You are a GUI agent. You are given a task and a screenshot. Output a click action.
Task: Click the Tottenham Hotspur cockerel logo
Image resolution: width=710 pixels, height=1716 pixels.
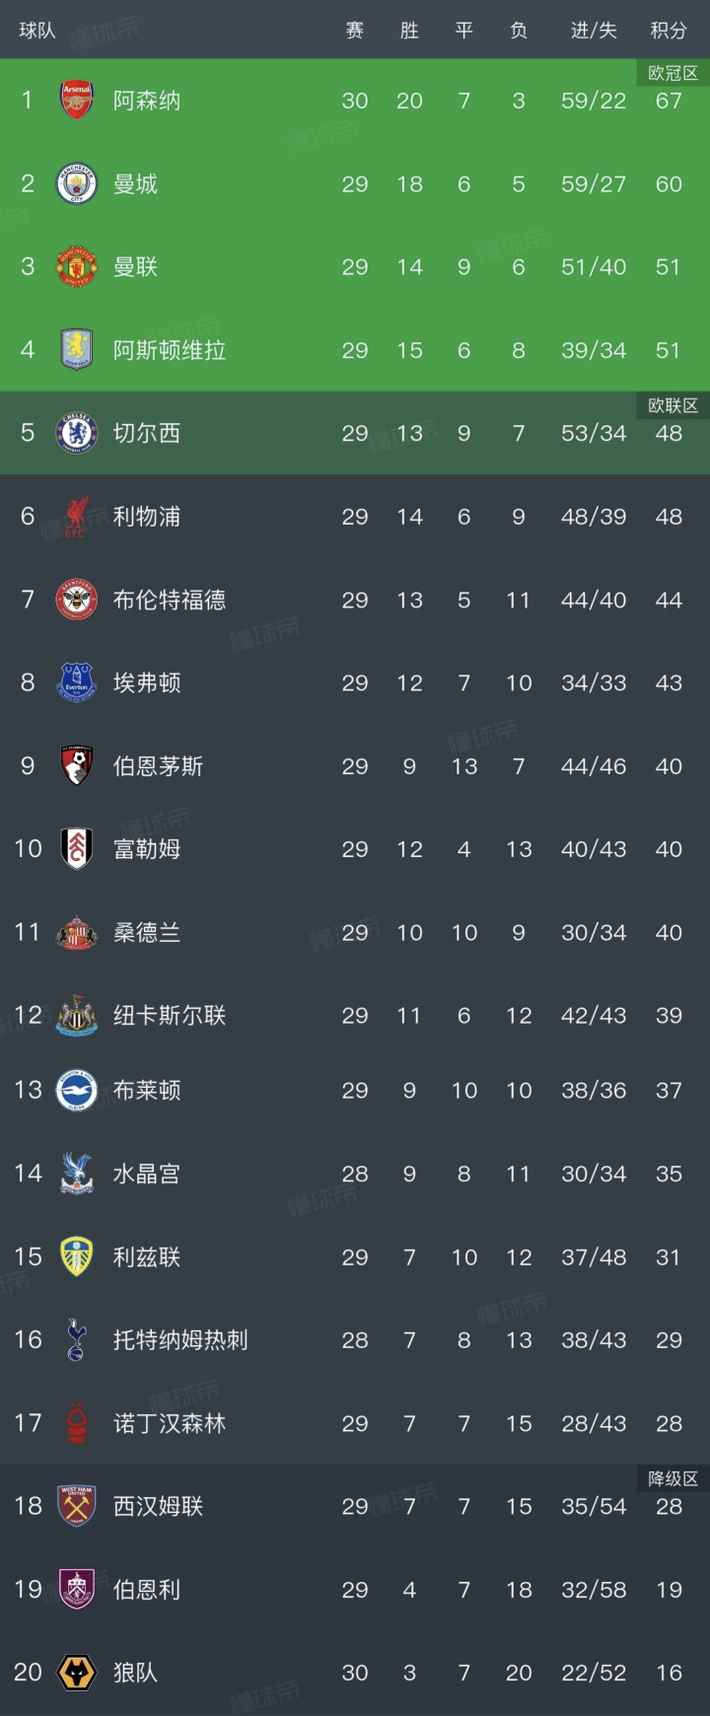(x=76, y=1339)
